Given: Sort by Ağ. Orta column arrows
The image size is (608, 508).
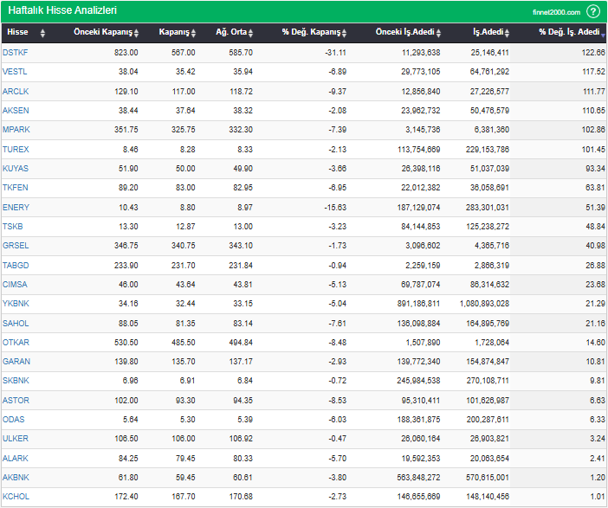Looking at the screenshot, I should click(x=251, y=33).
